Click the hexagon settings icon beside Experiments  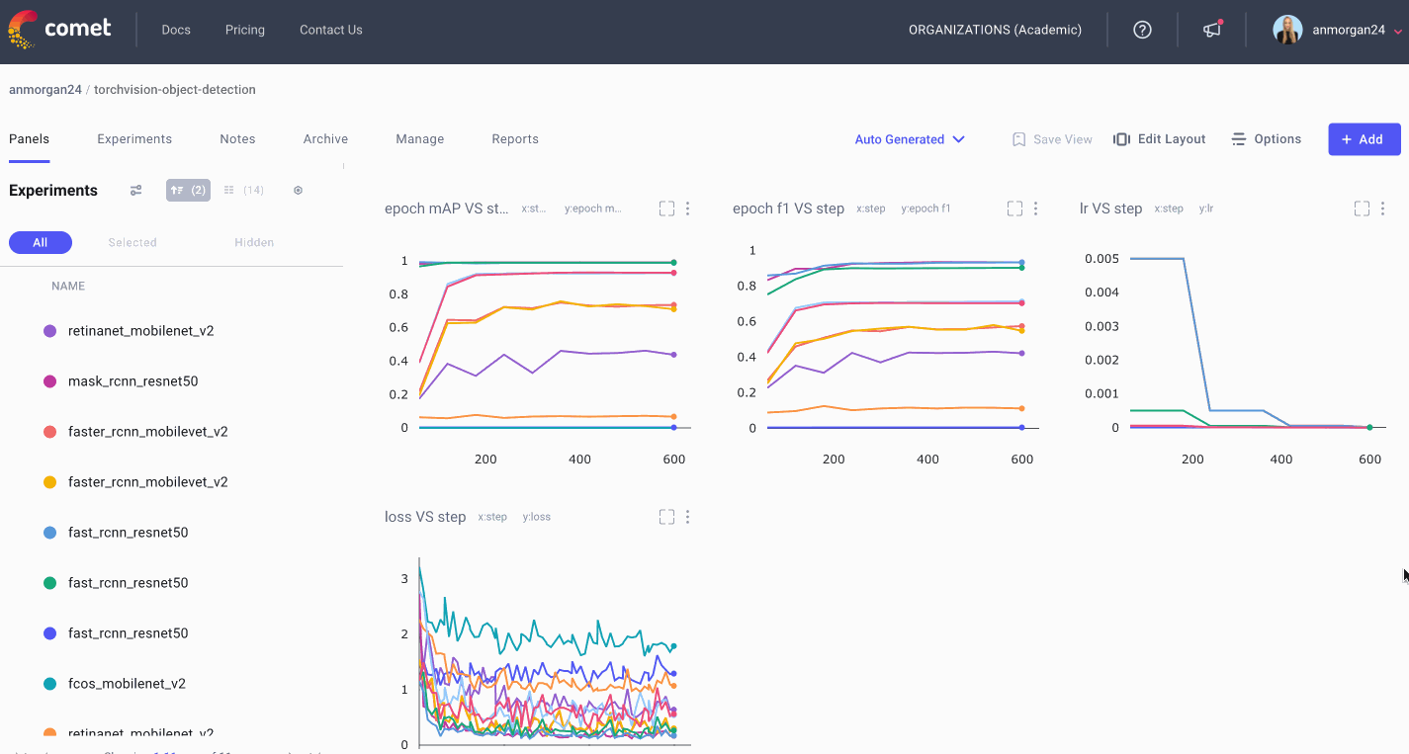coord(298,190)
